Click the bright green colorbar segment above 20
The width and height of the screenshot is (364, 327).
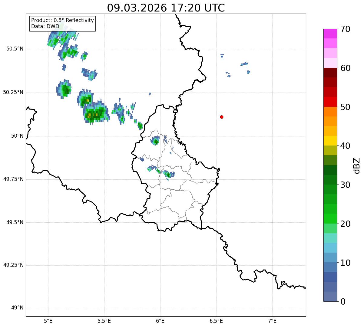pyautogui.click(x=330, y=219)
